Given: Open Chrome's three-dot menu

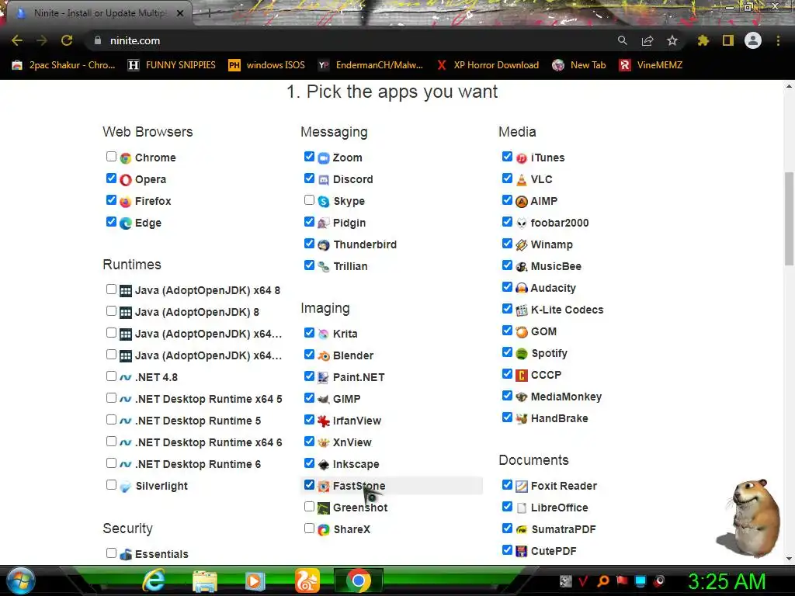Looking at the screenshot, I should 778,40.
